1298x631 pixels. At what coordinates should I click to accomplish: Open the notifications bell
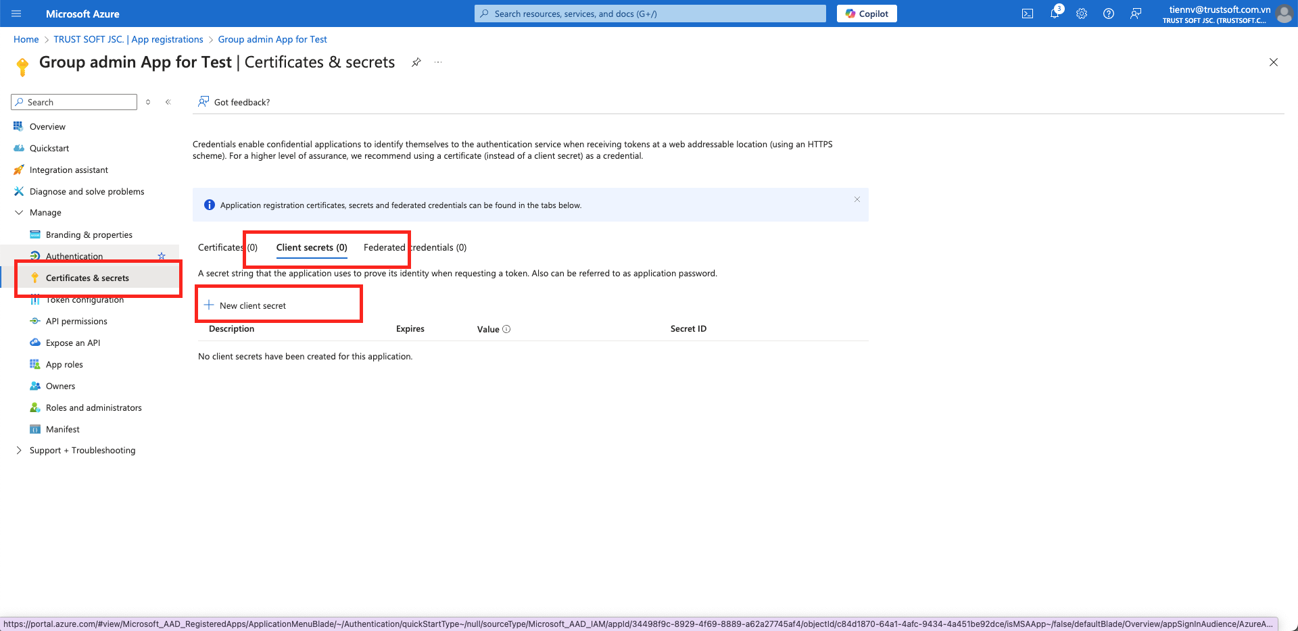point(1054,14)
